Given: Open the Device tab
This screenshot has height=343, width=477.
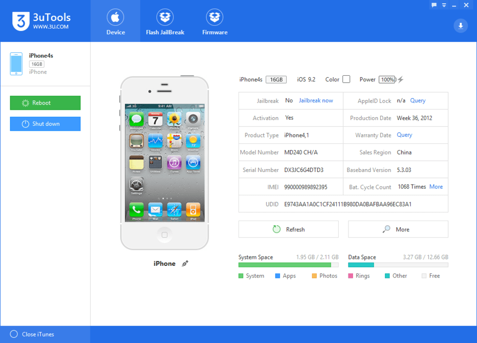Looking at the screenshot, I should point(116,21).
